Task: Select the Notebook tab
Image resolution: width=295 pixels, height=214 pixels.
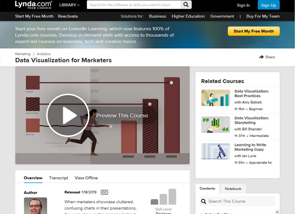Action: point(233,188)
